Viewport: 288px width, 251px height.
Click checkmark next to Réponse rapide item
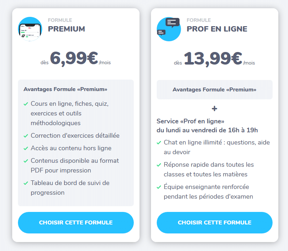coord(159,165)
